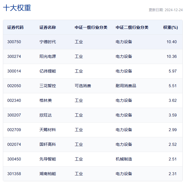Click 工业 in the 亿纬锂能 row

(79, 71)
